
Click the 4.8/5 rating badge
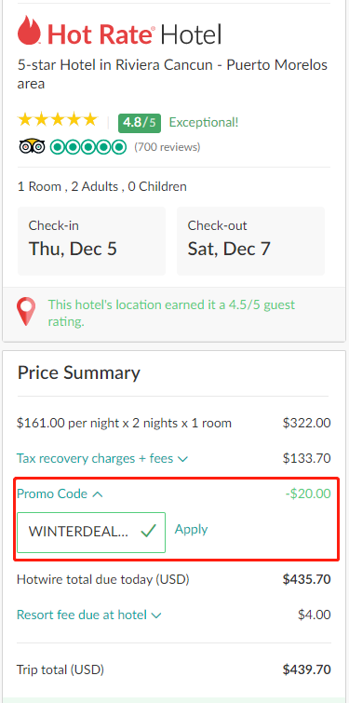click(x=140, y=122)
